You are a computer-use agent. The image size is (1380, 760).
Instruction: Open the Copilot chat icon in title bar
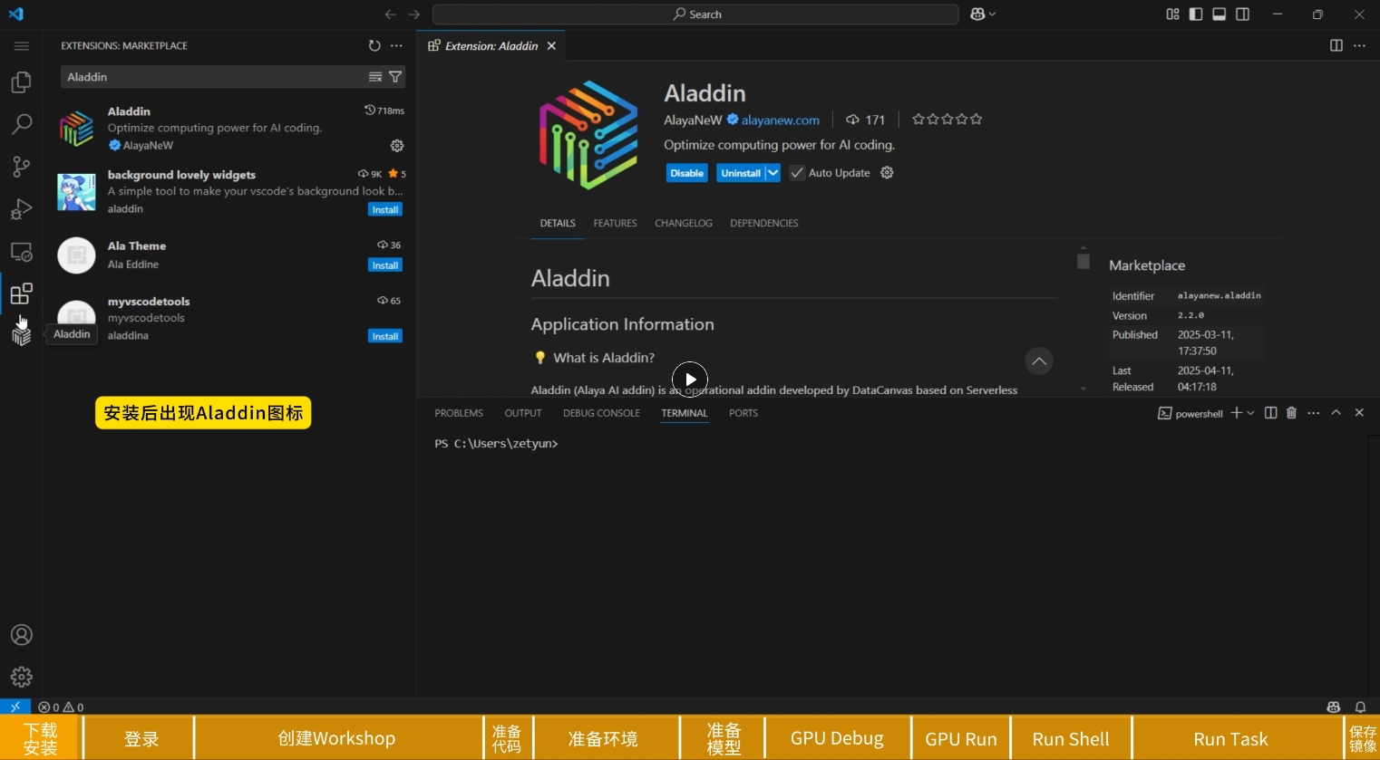(x=977, y=14)
